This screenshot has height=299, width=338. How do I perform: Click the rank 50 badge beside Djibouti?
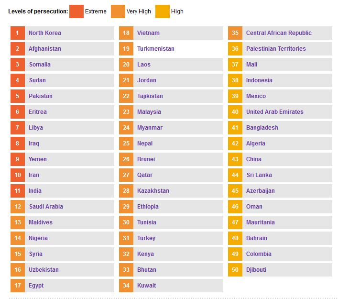235,270
